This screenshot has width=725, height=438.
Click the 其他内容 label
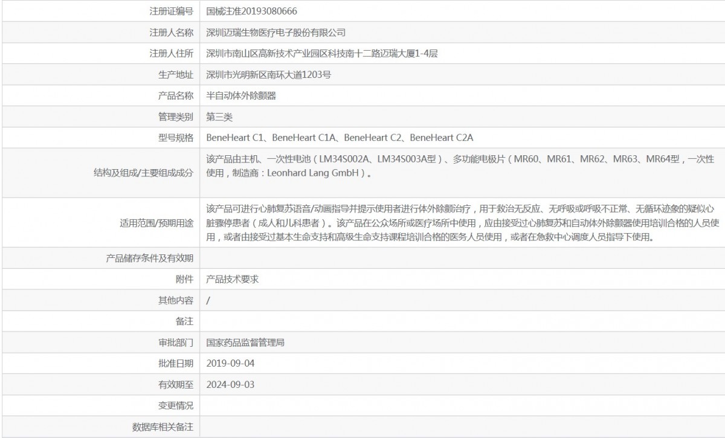(x=175, y=300)
